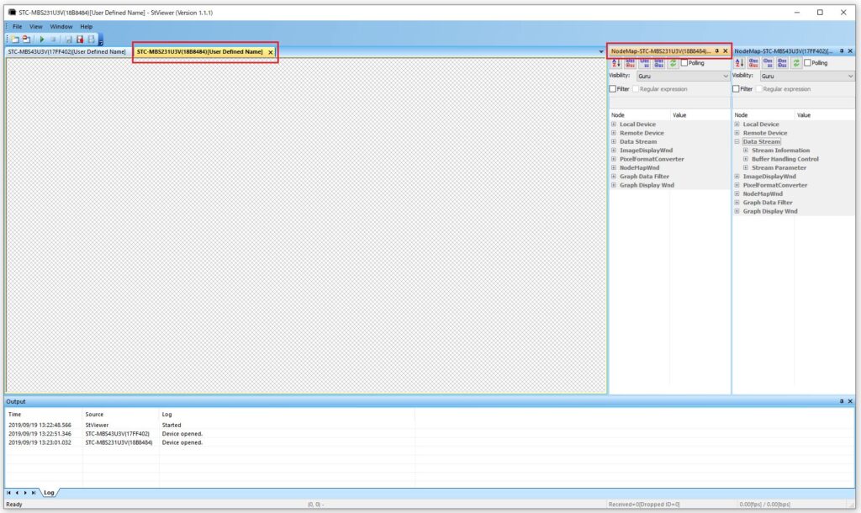Click green refresh icon in left NodeMap panel

point(673,63)
